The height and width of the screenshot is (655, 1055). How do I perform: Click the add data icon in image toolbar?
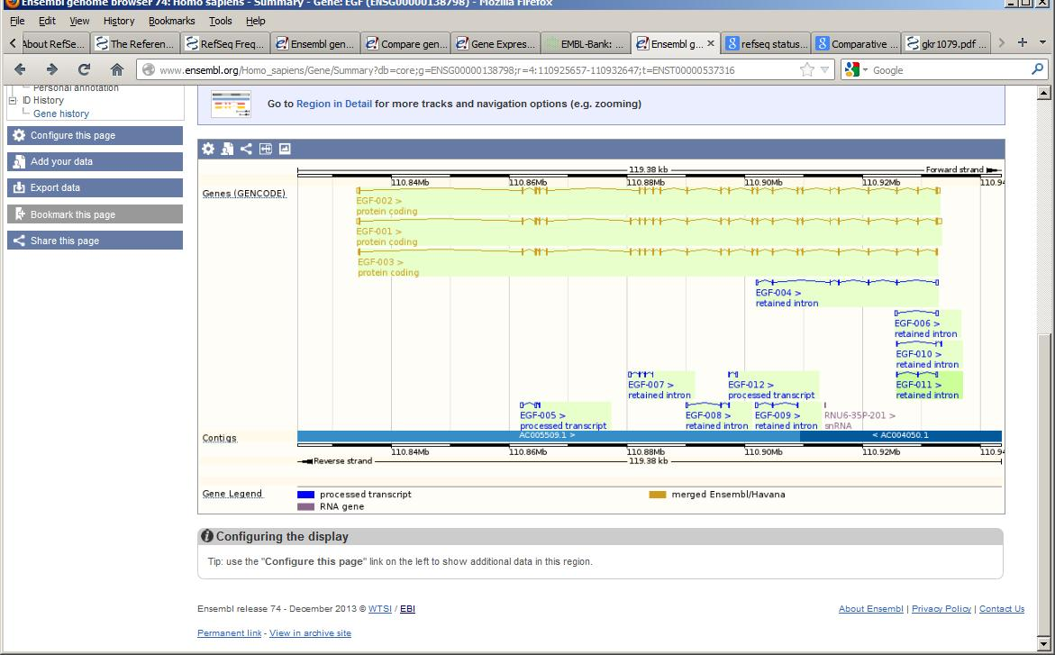[227, 149]
